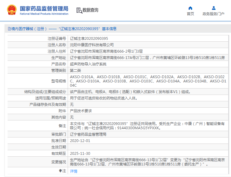
Task: Select remarks text with code 91440300MA5G5YPXXK
Action: tap(147, 126)
